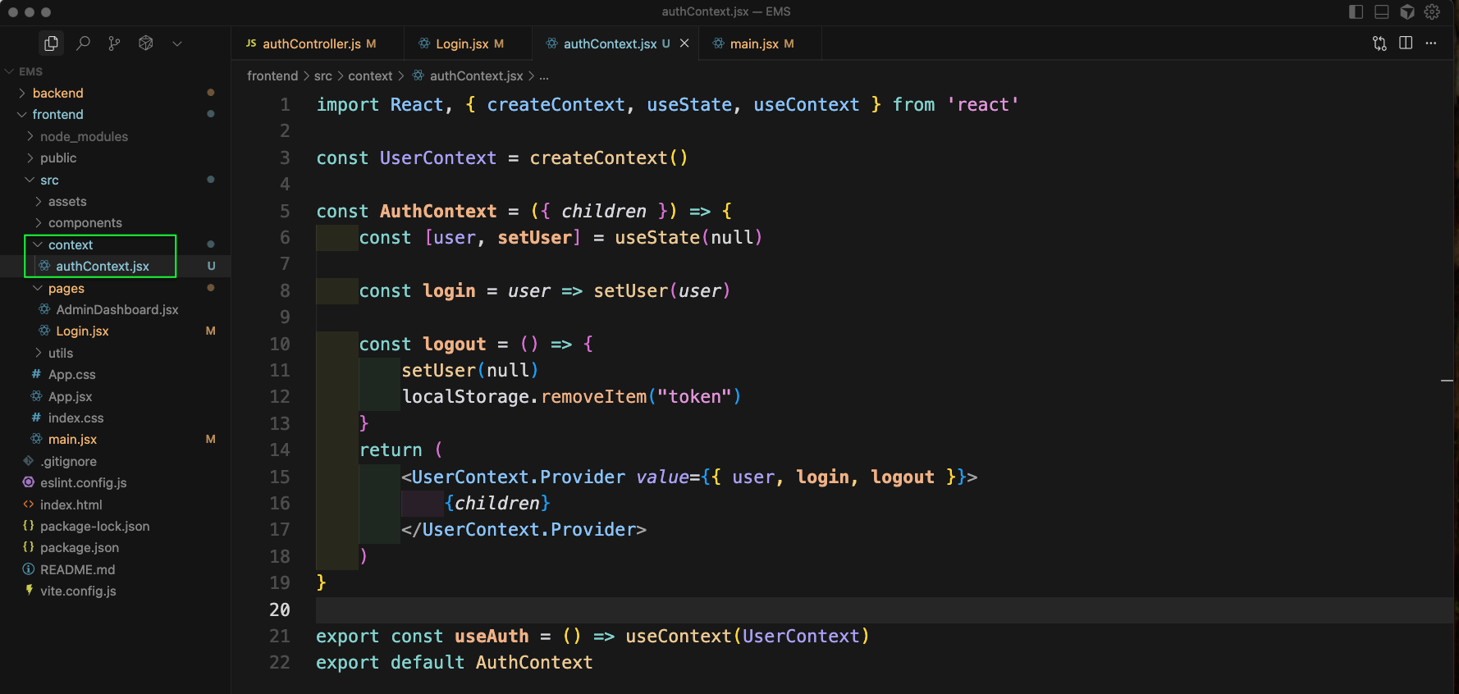The width and height of the screenshot is (1459, 694).
Task: Click the CSS hash icon beside App.css
Action: point(36,374)
